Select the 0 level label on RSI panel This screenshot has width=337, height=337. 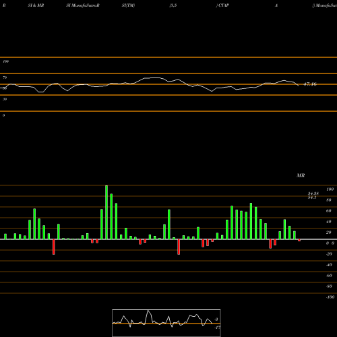[x=3, y=115]
